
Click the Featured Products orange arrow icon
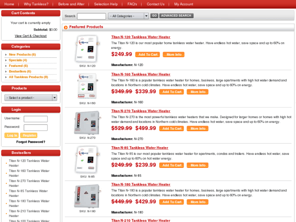click(x=66, y=28)
